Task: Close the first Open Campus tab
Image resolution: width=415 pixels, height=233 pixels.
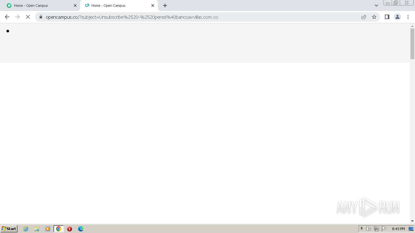Action: [x=75, y=6]
